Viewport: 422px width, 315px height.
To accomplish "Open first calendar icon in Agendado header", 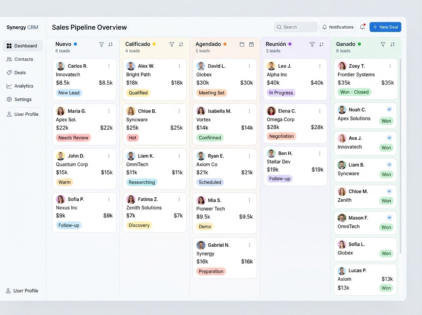I will point(242,44).
